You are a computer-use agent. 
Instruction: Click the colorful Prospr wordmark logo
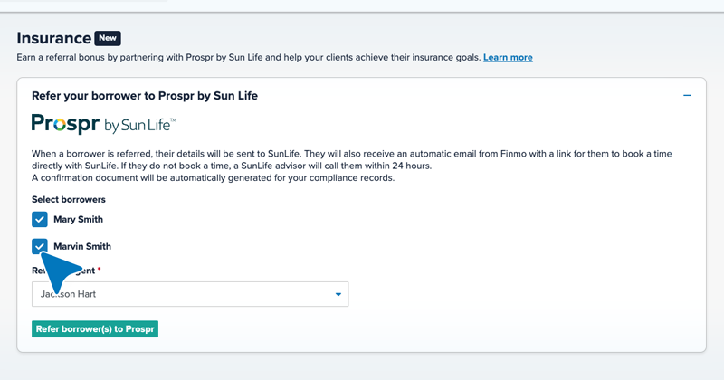point(65,124)
